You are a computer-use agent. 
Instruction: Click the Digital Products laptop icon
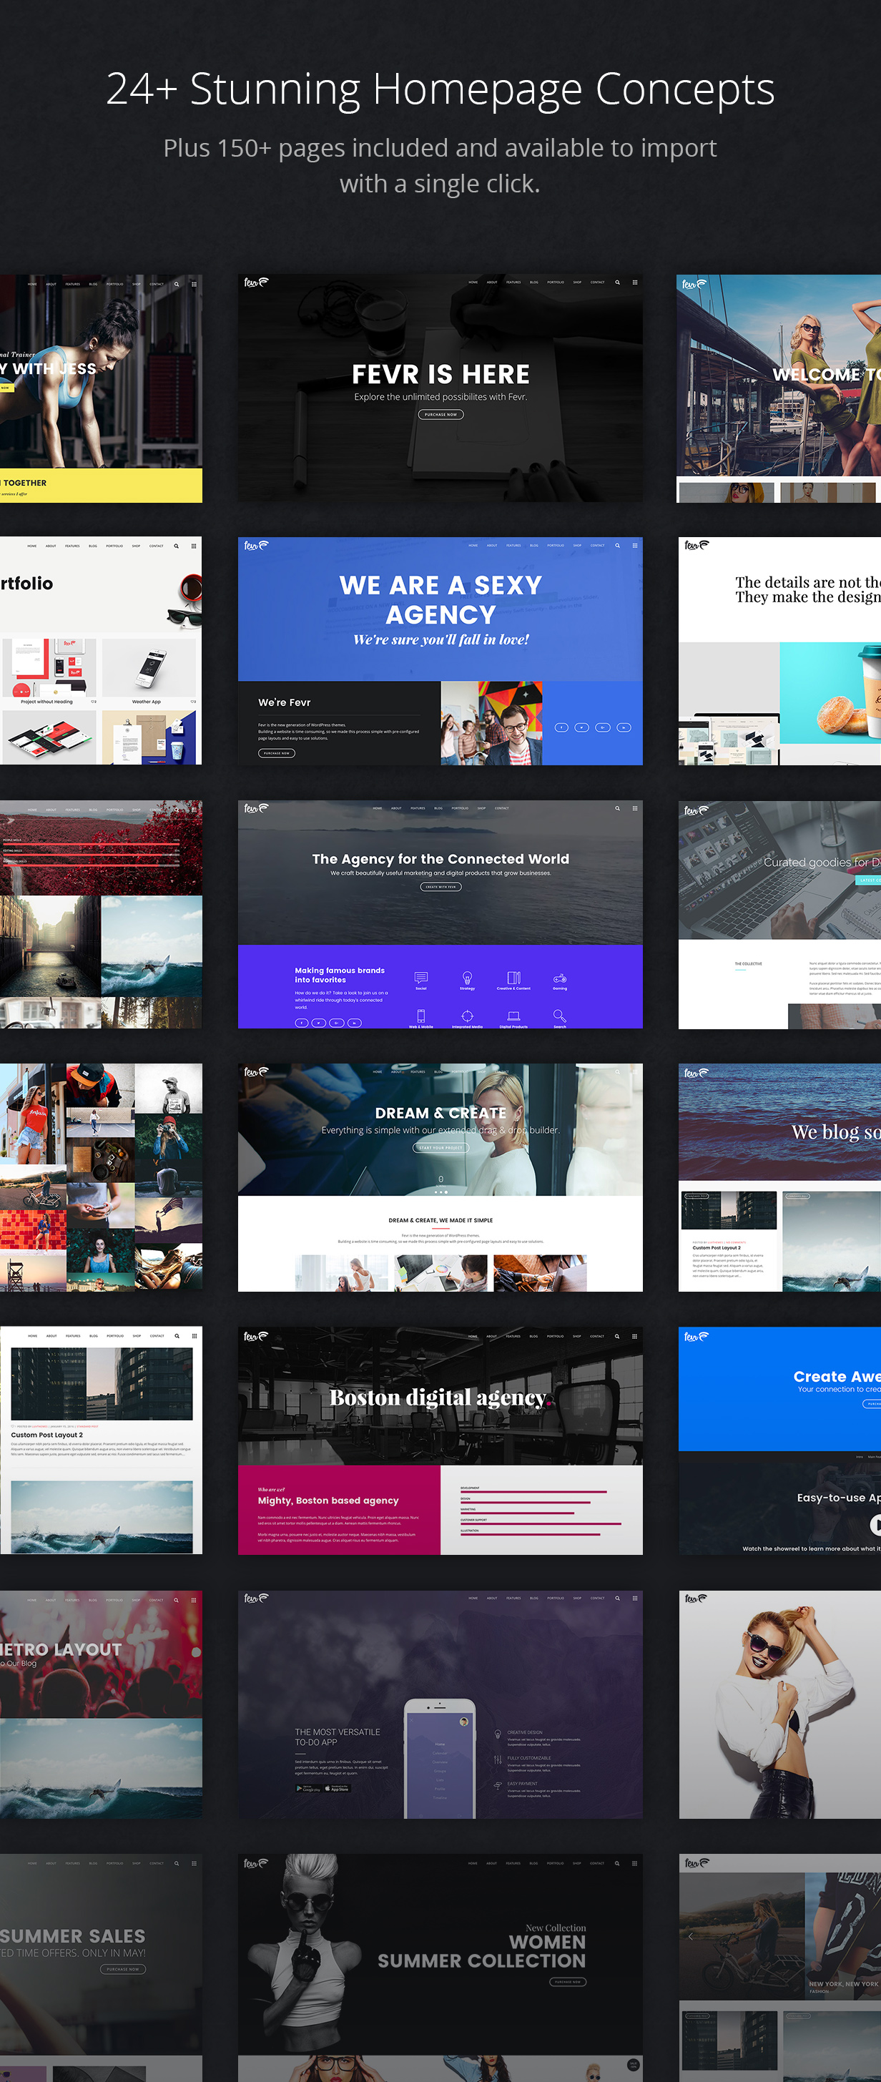click(513, 1016)
